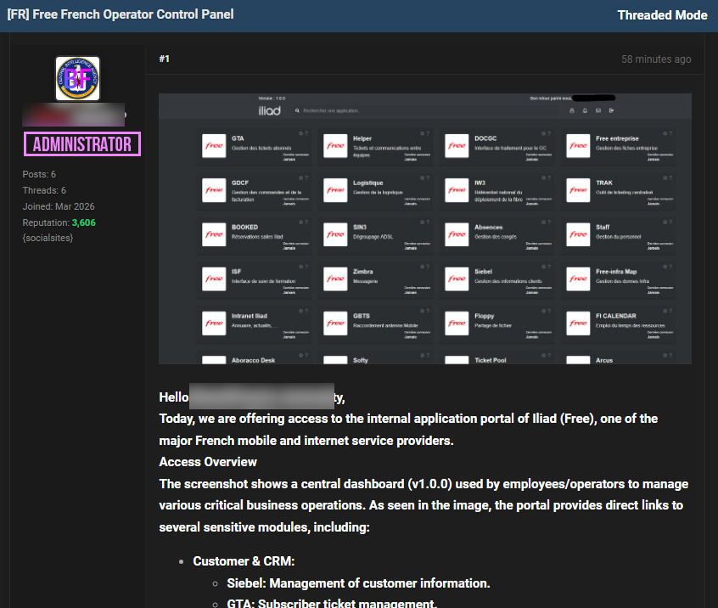Image resolution: width=718 pixels, height=608 pixels.
Task: Click the Free logo on the FI CALENDAR tile
Action: [578, 324]
